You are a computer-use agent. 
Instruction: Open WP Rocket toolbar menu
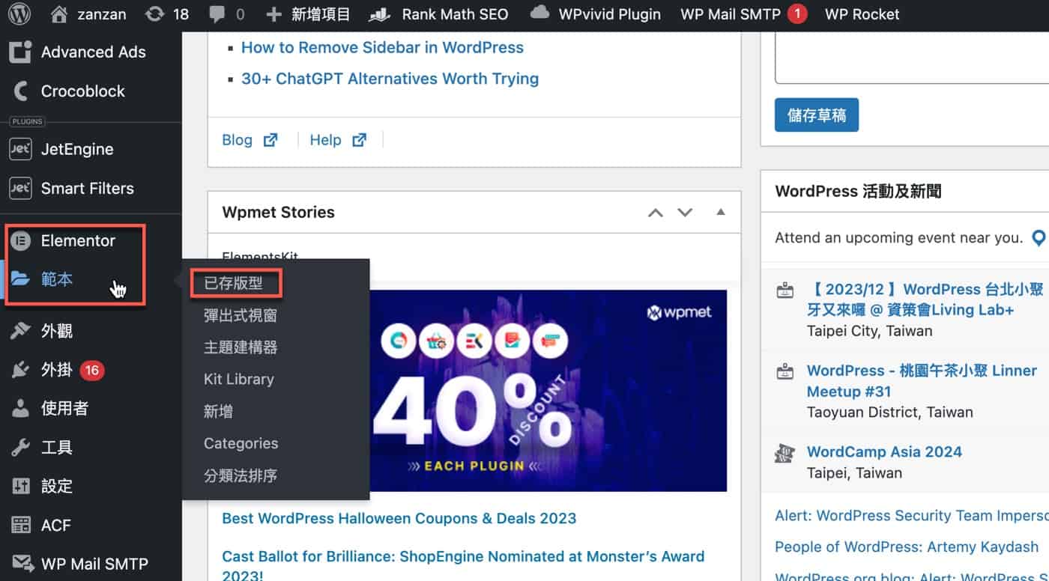pyautogui.click(x=862, y=14)
